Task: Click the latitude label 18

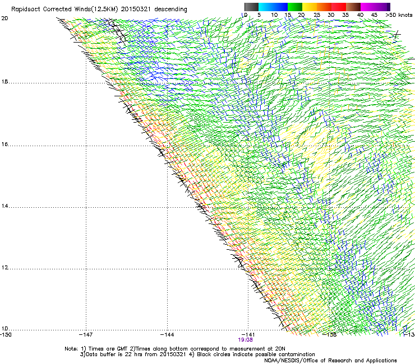Action: pos(4,82)
